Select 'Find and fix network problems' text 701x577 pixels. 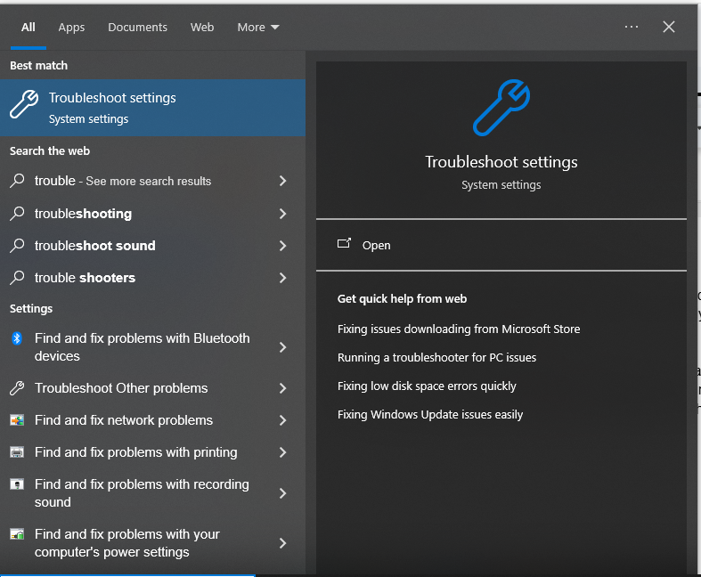[x=124, y=420]
